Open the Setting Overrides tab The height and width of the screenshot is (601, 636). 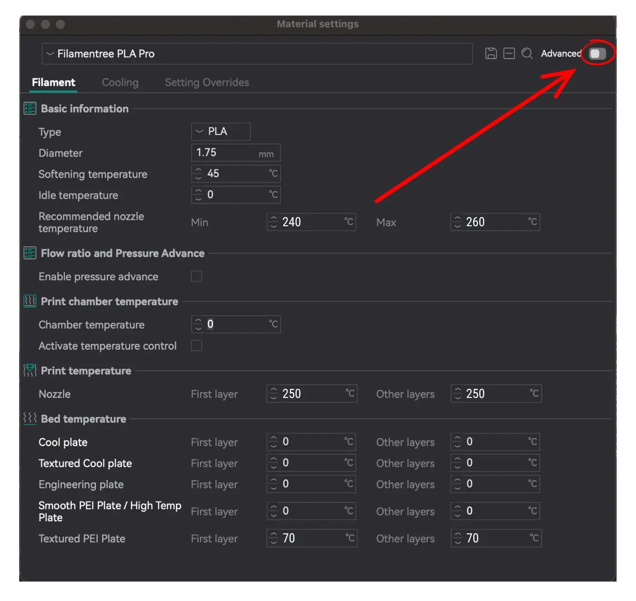coord(207,82)
